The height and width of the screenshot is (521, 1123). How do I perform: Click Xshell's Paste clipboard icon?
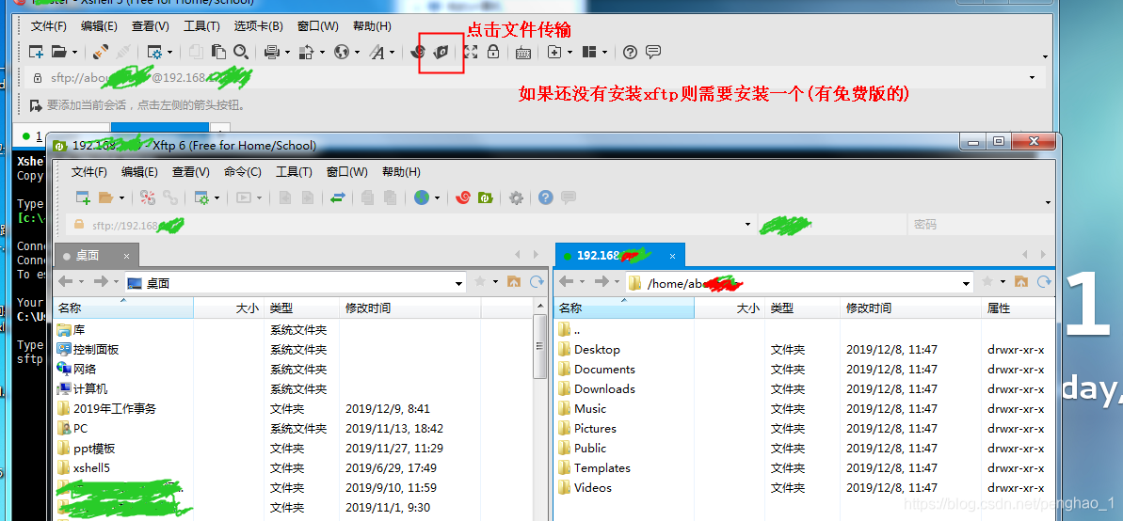218,52
